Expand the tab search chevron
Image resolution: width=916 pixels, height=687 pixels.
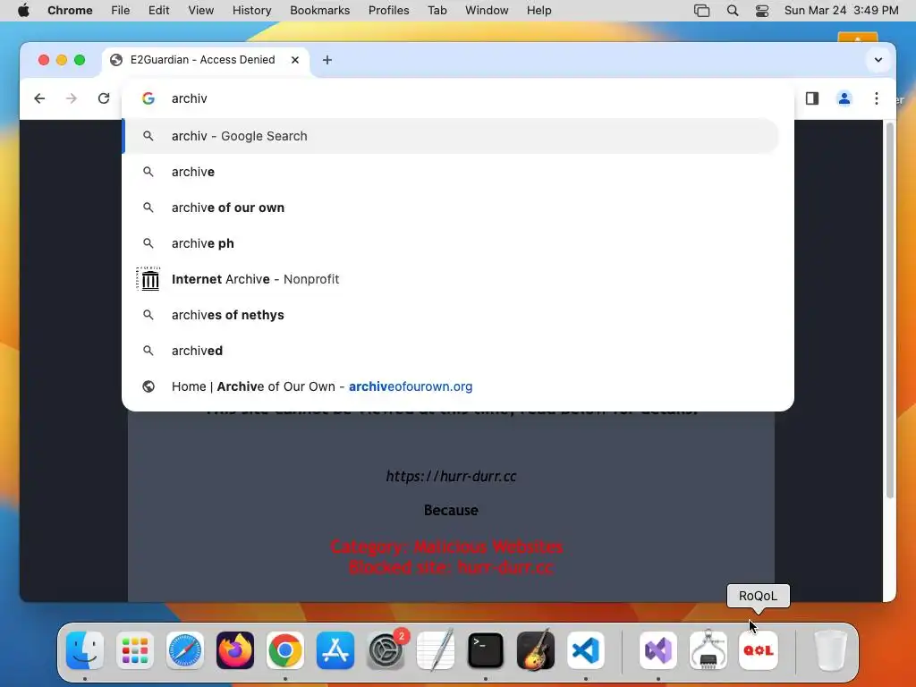[878, 60]
